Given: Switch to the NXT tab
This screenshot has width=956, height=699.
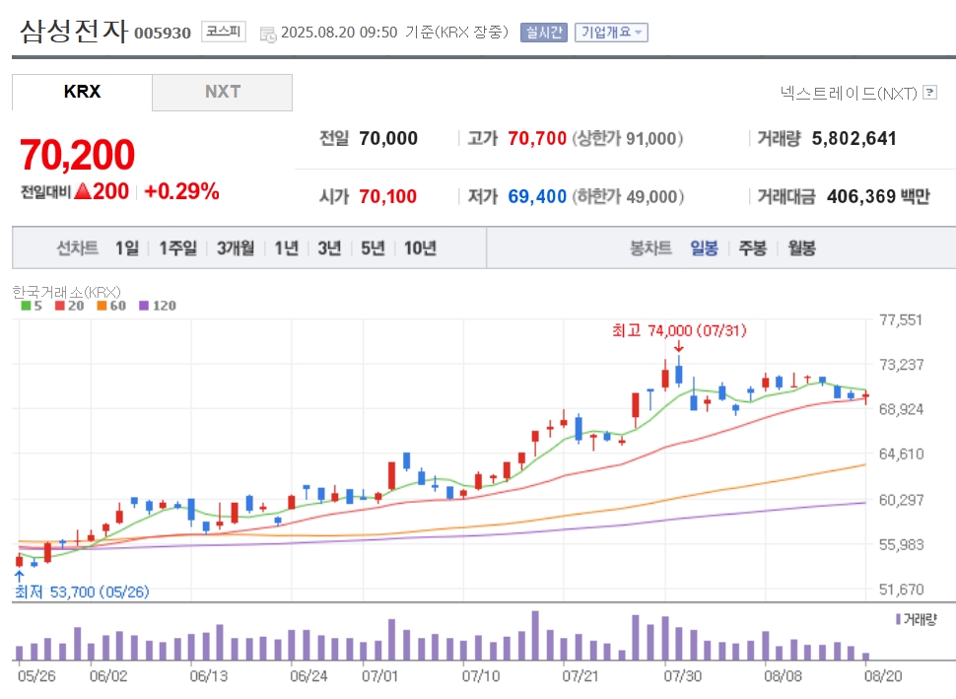Looking at the screenshot, I should [223, 92].
